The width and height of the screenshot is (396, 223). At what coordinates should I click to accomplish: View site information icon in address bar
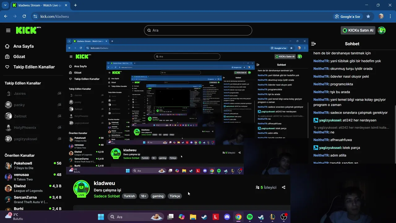tap(35, 16)
